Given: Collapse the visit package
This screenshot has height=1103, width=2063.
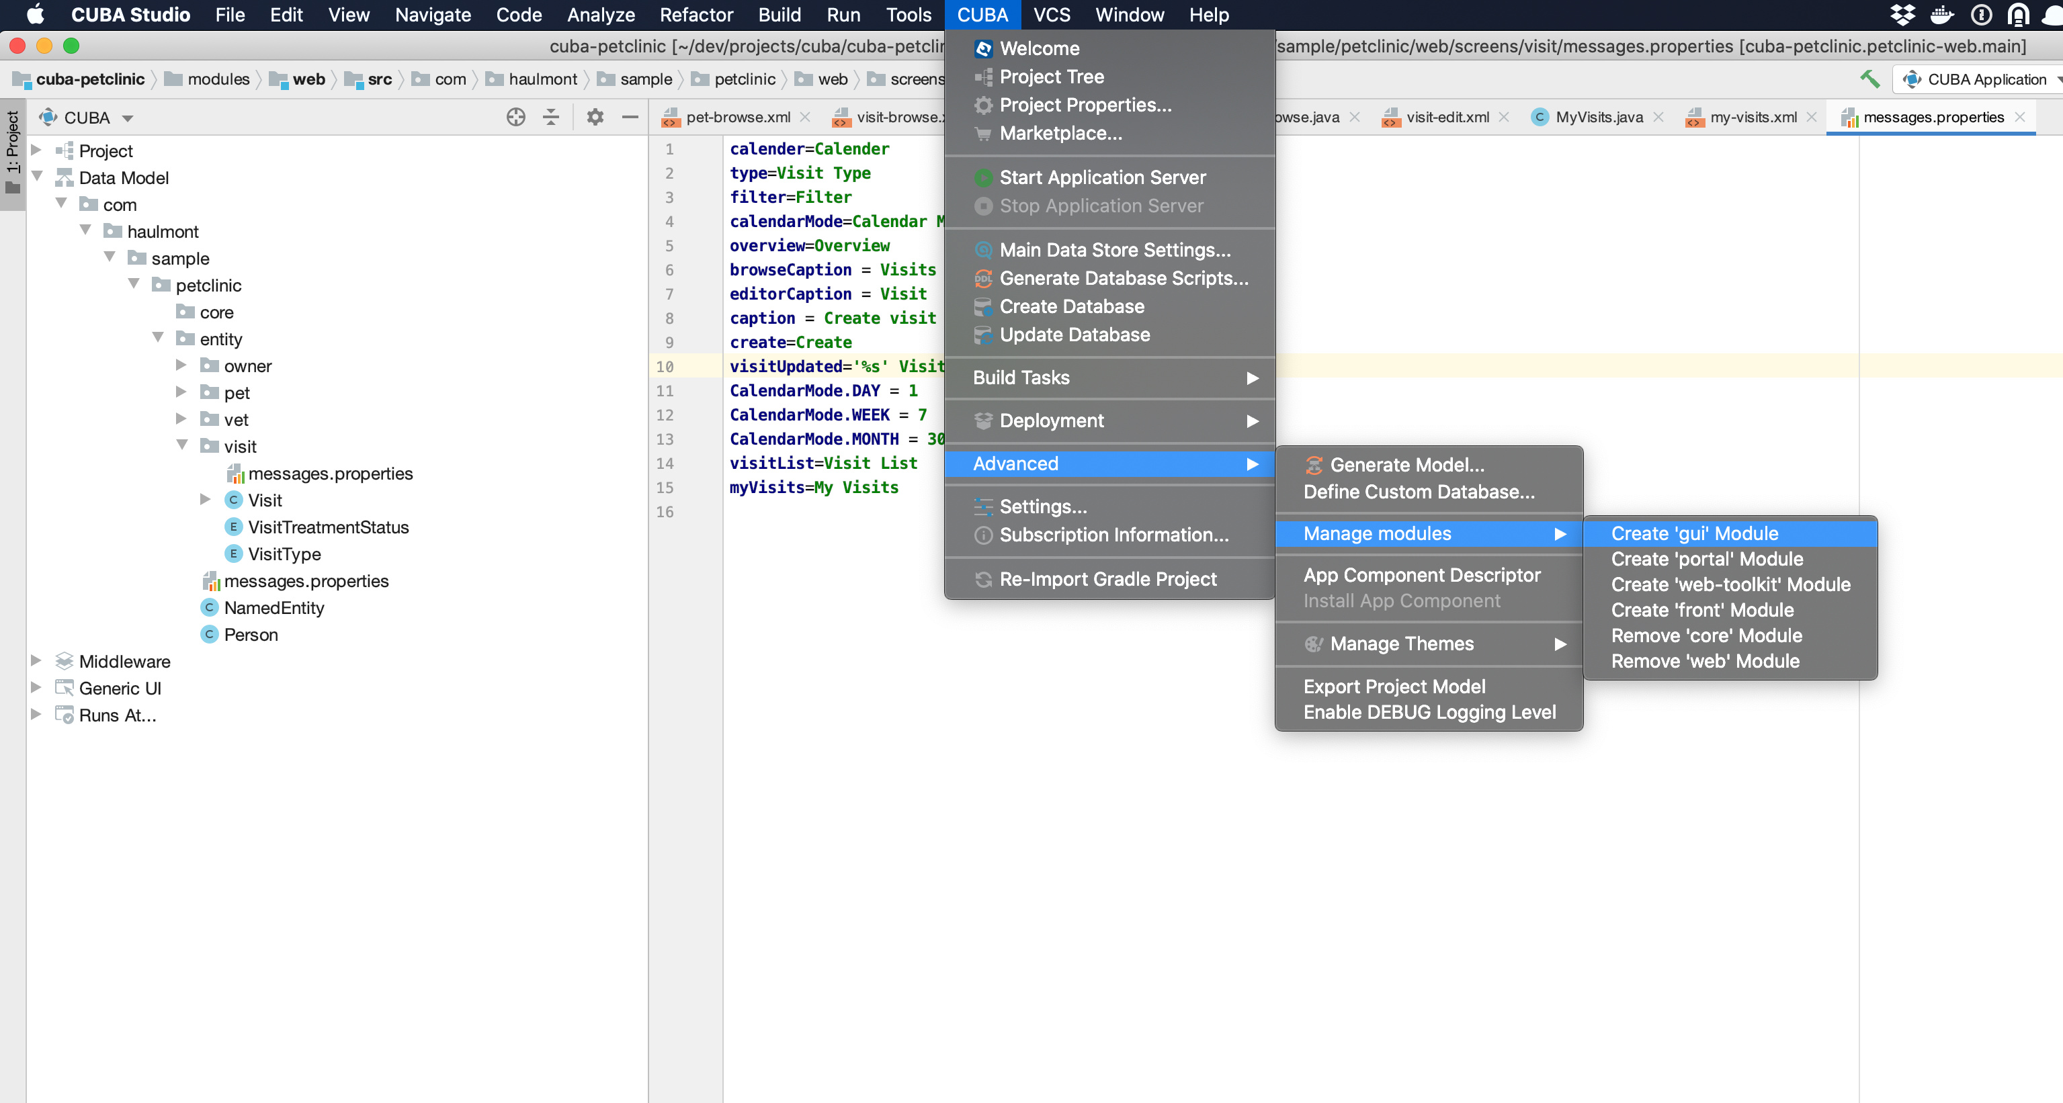Looking at the screenshot, I should (182, 446).
